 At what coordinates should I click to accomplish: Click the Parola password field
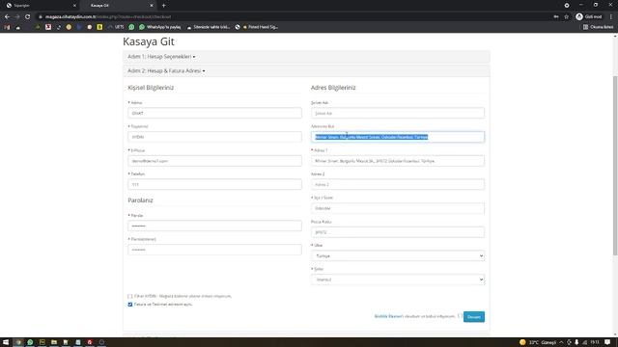(x=214, y=226)
